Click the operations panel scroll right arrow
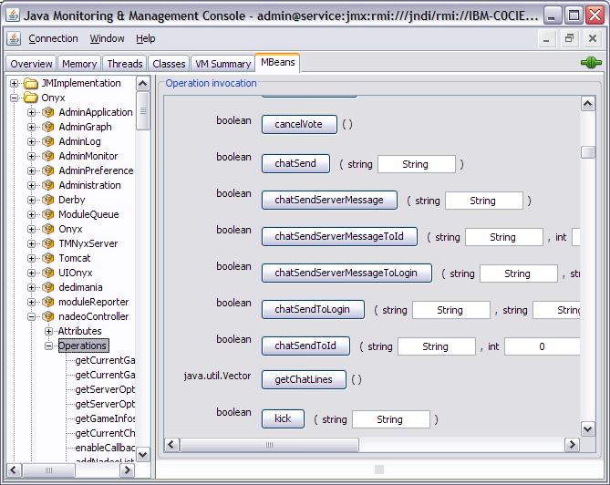The image size is (610, 485). [x=572, y=445]
